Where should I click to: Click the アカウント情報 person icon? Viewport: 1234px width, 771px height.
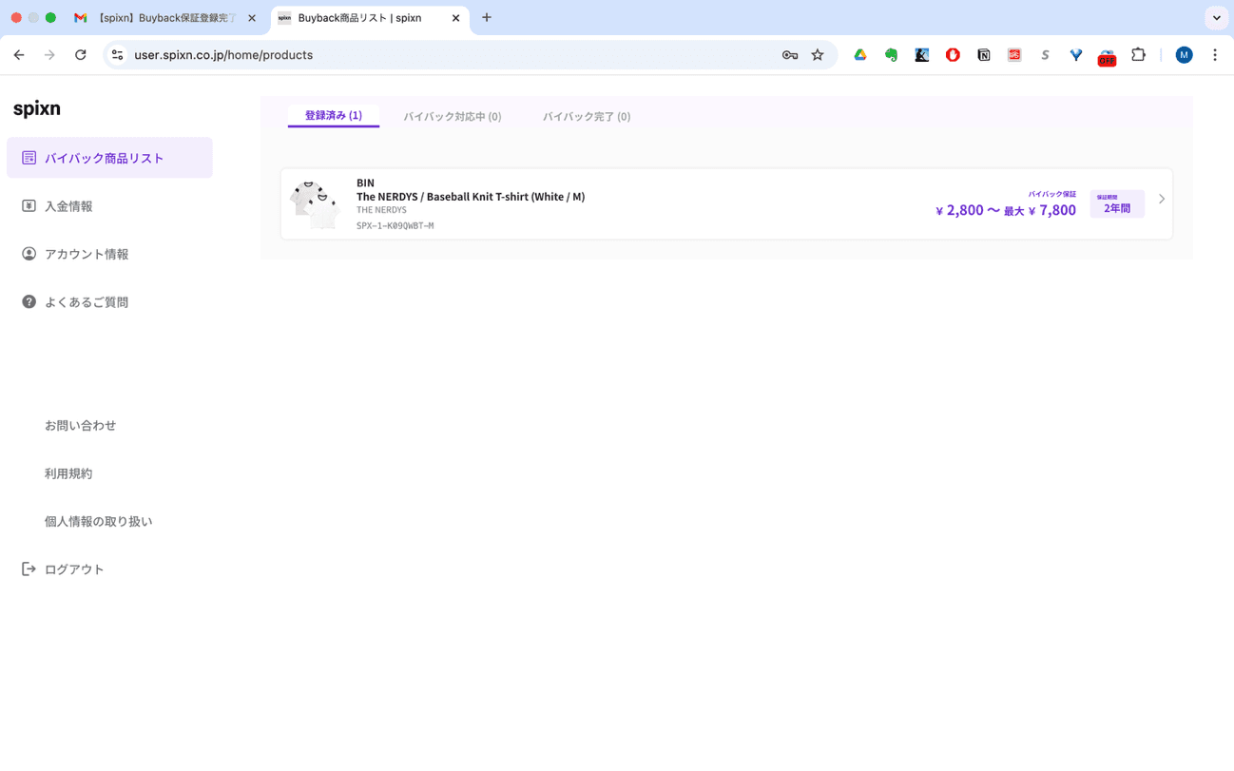[29, 254]
